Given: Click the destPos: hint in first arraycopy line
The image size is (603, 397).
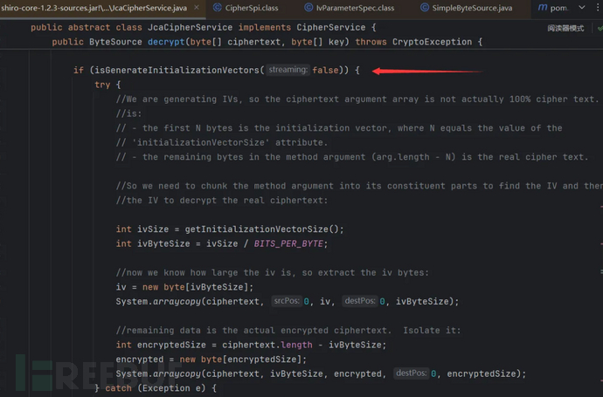Looking at the screenshot, I should (359, 301).
